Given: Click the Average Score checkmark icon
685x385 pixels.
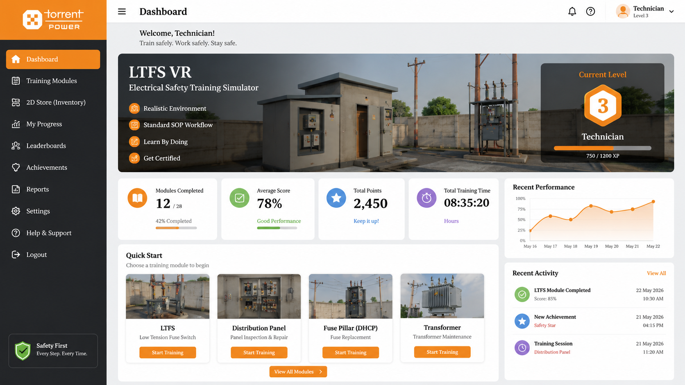Looking at the screenshot, I should click(239, 198).
